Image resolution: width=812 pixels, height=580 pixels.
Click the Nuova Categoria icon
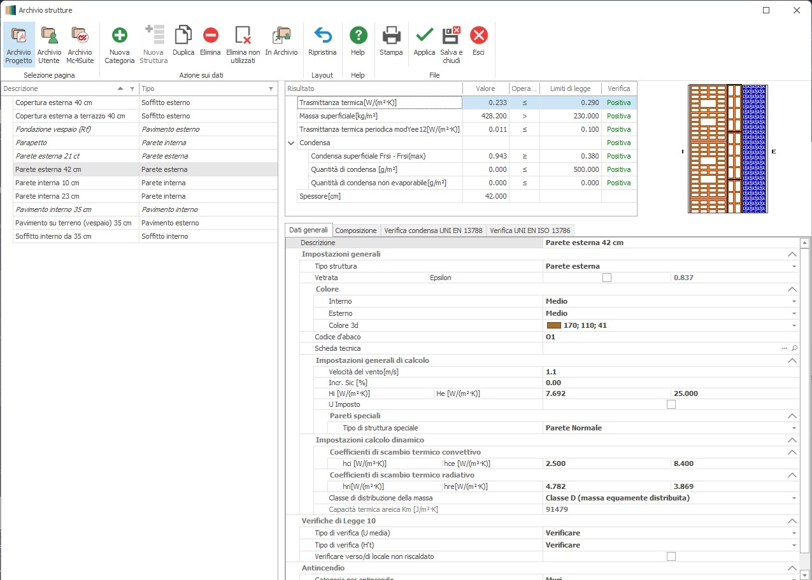pyautogui.click(x=119, y=36)
